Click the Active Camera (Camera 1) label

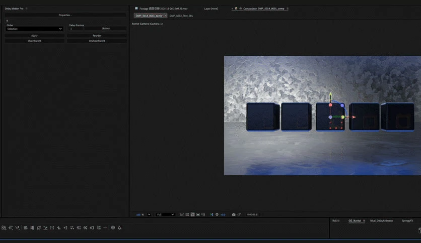coord(147,24)
